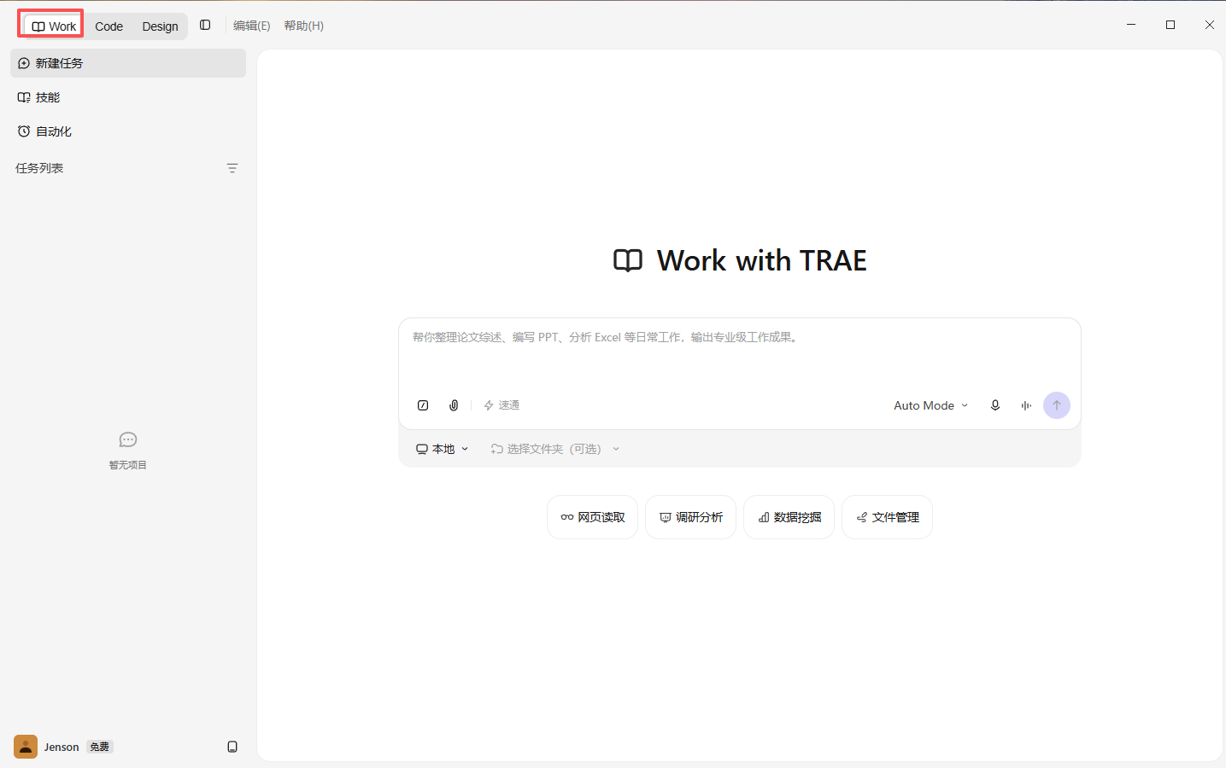Click the 任务列表 heading text
Image resolution: width=1226 pixels, height=768 pixels.
coord(39,168)
